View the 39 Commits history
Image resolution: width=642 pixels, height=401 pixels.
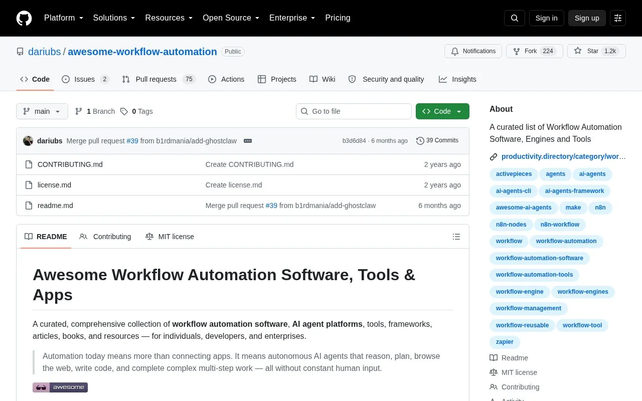(x=437, y=141)
